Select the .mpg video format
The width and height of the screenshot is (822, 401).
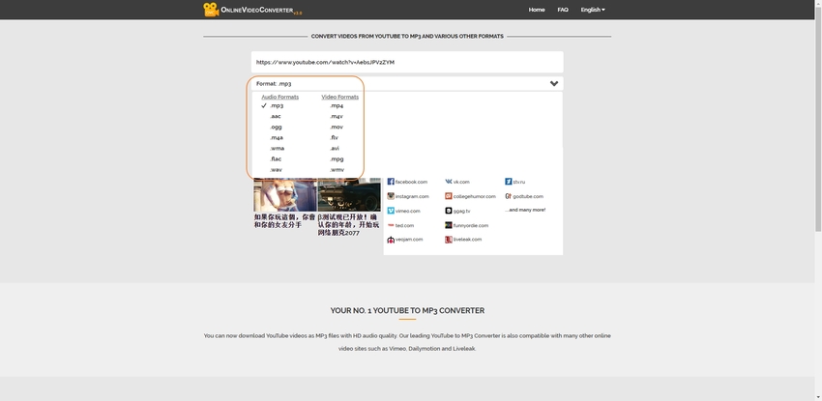[336, 159]
